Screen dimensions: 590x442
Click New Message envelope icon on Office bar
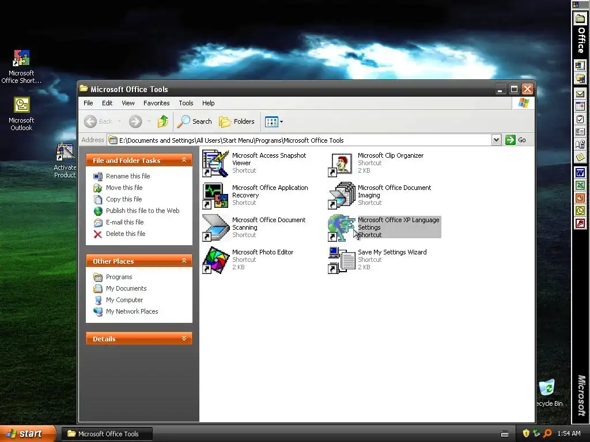[x=580, y=94]
